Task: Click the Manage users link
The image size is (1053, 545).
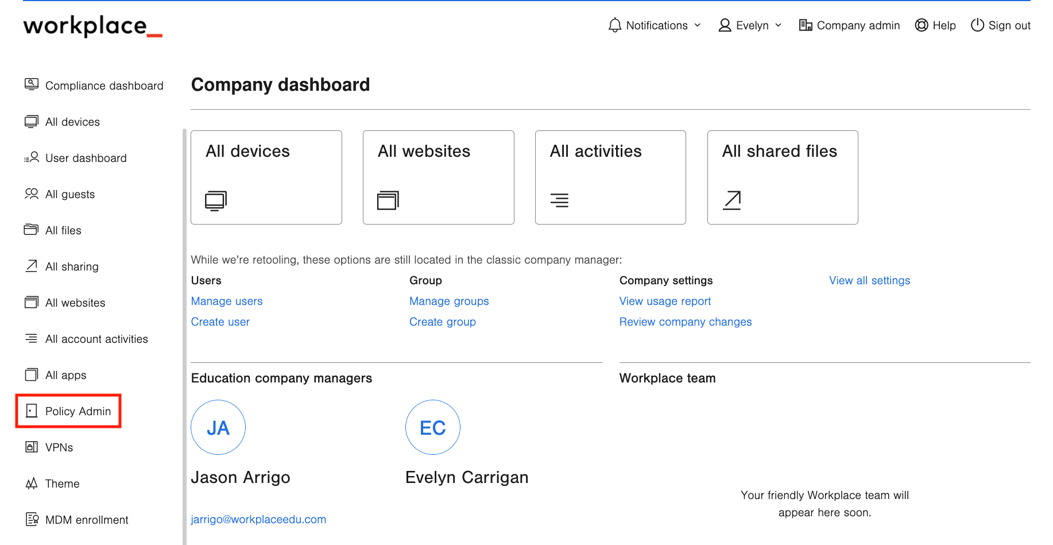Action: click(226, 301)
